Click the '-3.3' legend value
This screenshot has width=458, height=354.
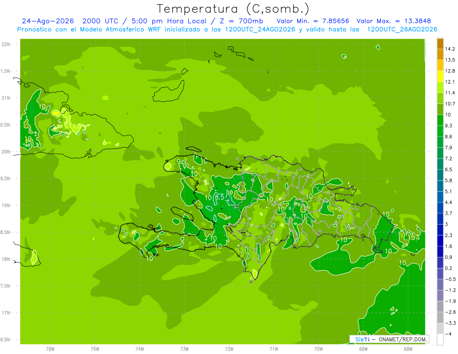tap(450, 323)
